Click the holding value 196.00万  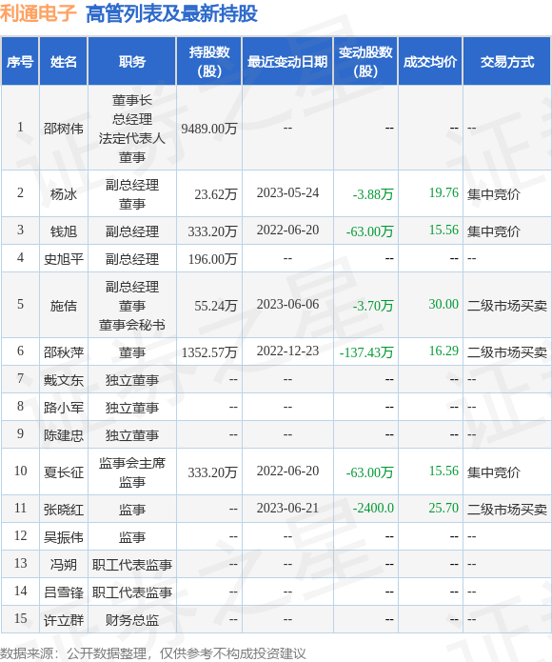[x=212, y=258]
